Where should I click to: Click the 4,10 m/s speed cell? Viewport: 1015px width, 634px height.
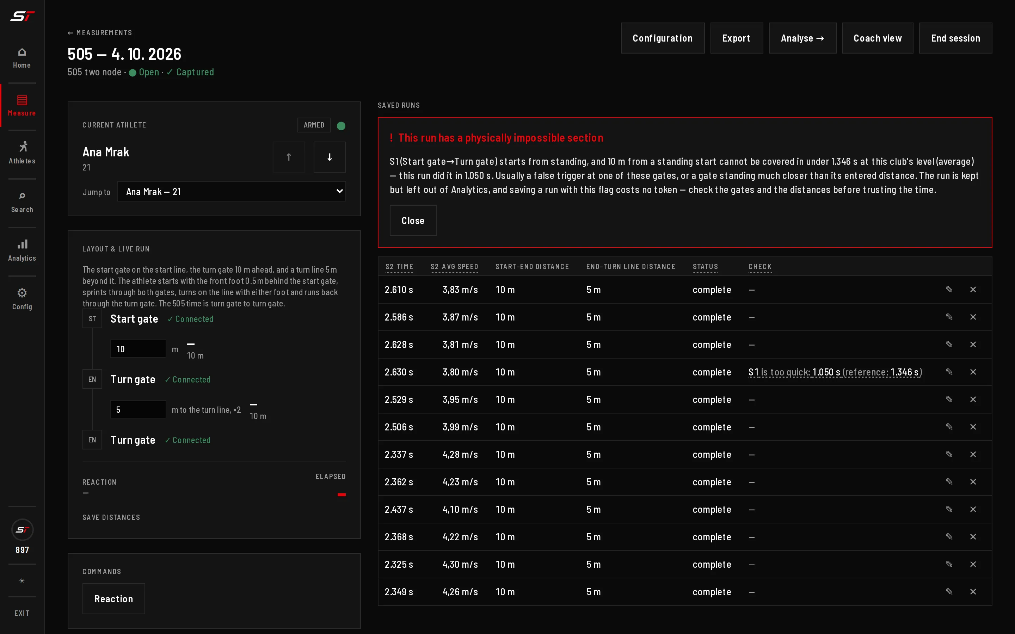coord(460,509)
